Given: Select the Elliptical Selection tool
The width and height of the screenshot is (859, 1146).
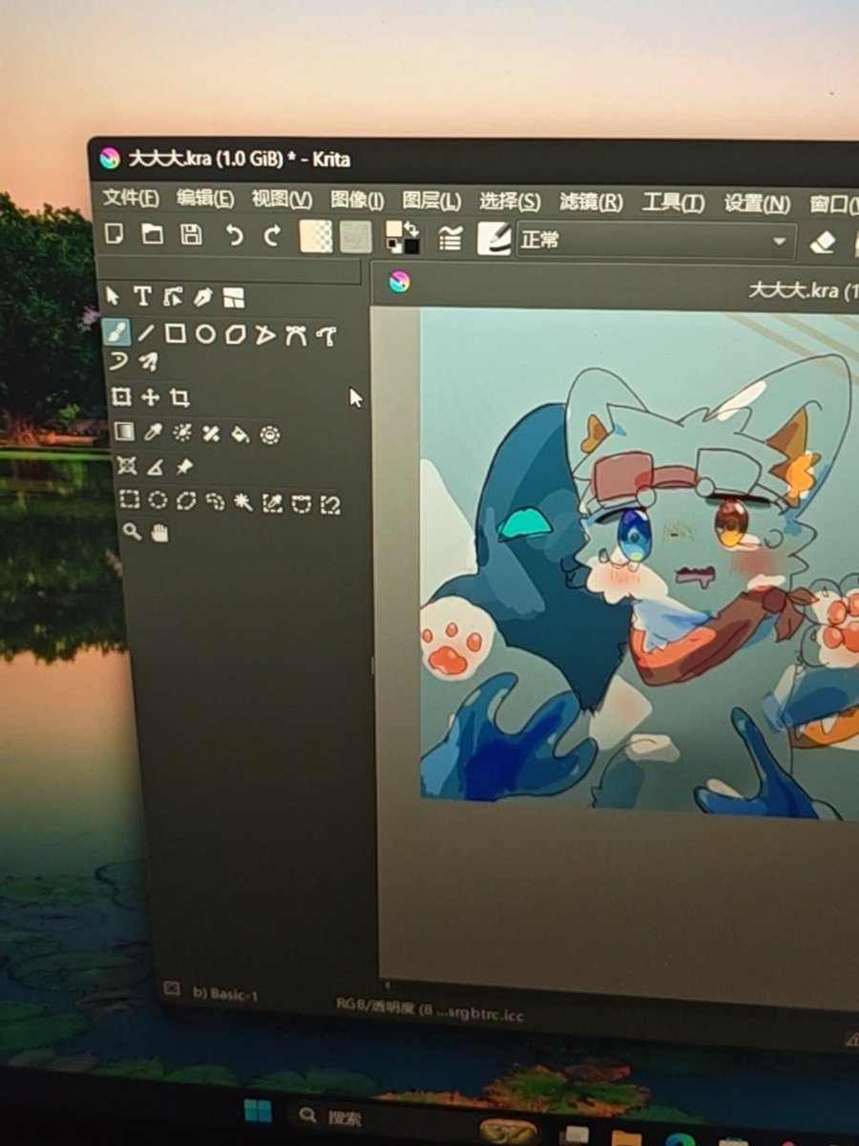Looking at the screenshot, I should coord(157,500).
